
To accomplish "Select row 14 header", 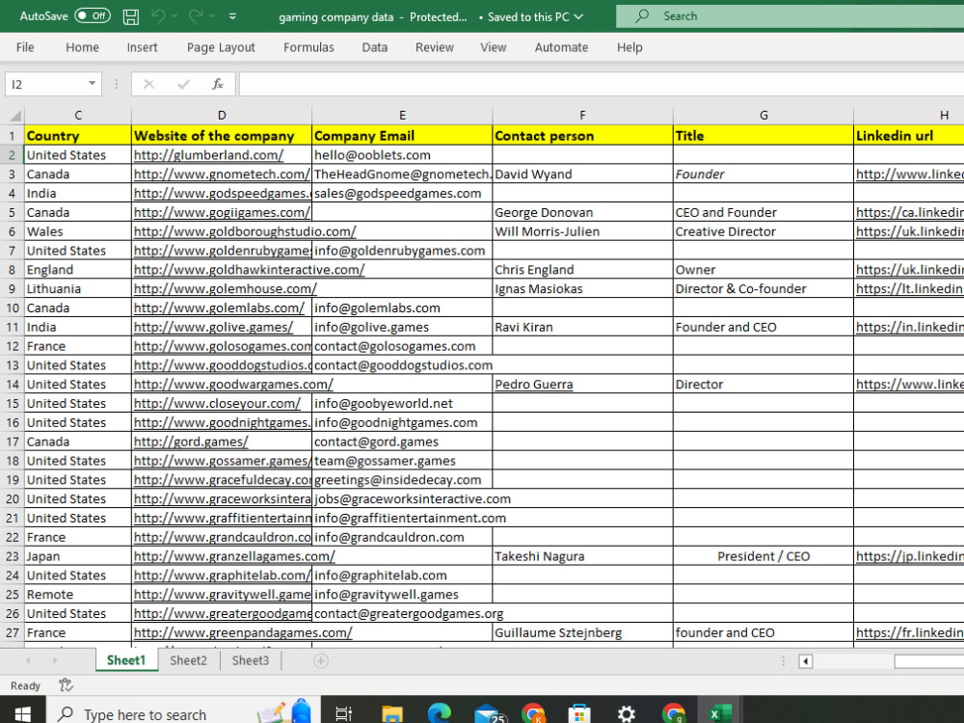I will (x=13, y=385).
